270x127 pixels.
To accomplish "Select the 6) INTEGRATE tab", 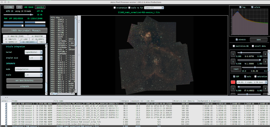I will [x=28, y=42].
